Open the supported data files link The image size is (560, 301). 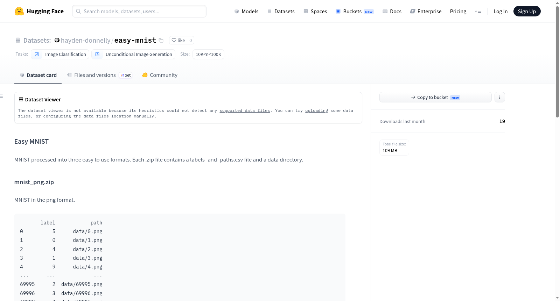coord(245,110)
